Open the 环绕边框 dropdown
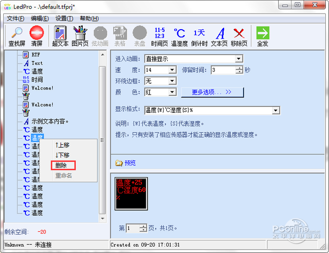Image resolution: width=329 pixels, height=253 pixels. tap(172, 81)
